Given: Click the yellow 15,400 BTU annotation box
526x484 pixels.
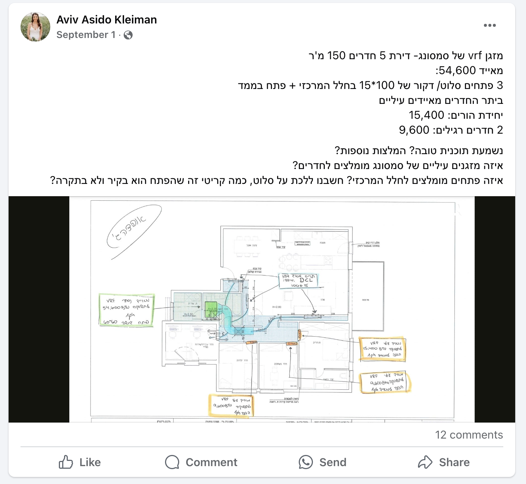Looking at the screenshot, I should tap(382, 349).
